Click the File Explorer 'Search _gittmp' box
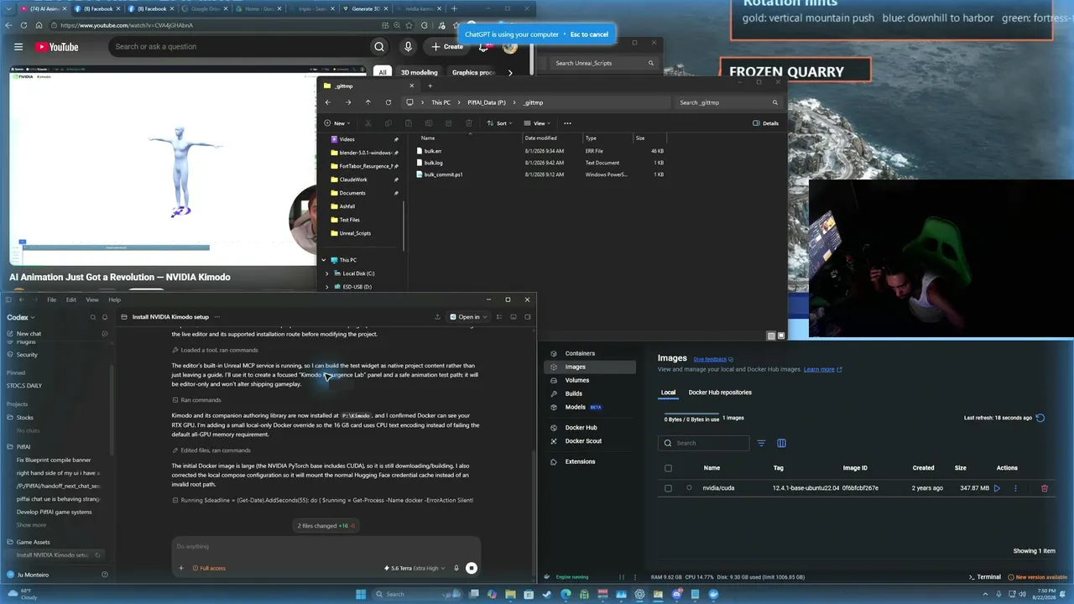 coord(728,102)
